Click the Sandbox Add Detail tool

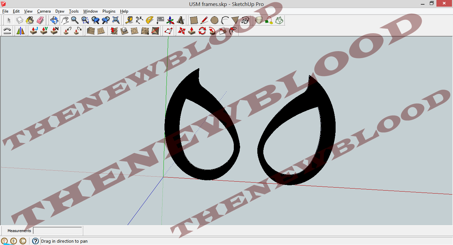pos(145,31)
